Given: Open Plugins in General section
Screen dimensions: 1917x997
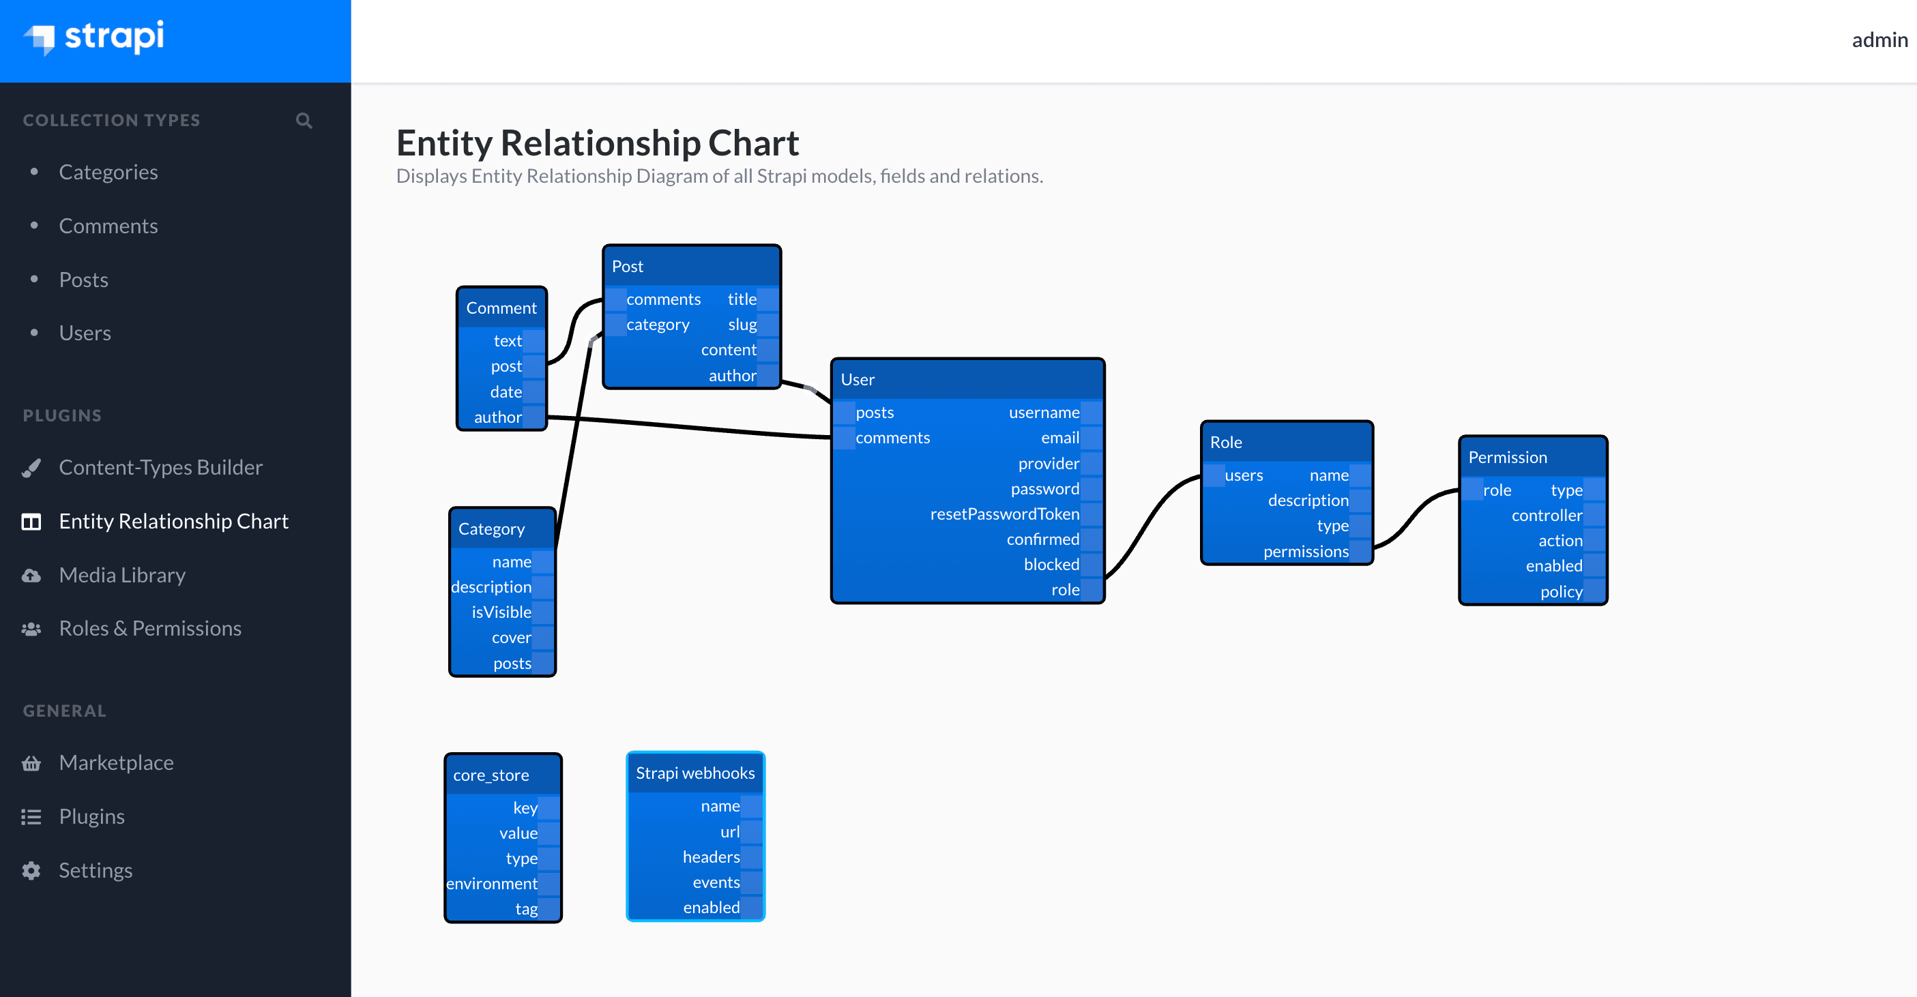Looking at the screenshot, I should coord(91,816).
